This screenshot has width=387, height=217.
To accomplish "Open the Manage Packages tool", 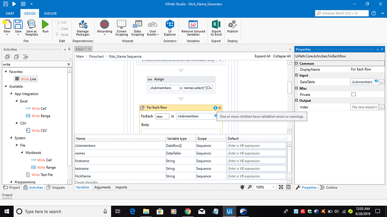I will pos(82,28).
